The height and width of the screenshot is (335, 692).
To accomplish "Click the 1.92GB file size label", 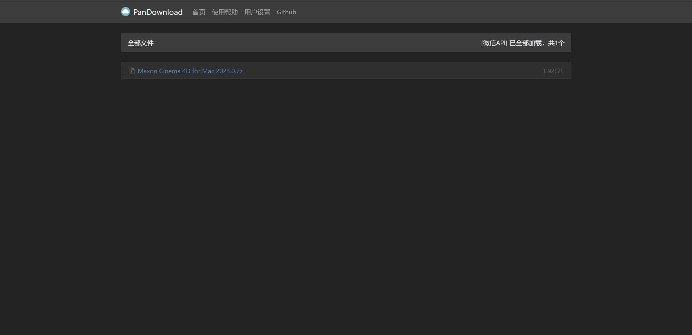I will [552, 71].
